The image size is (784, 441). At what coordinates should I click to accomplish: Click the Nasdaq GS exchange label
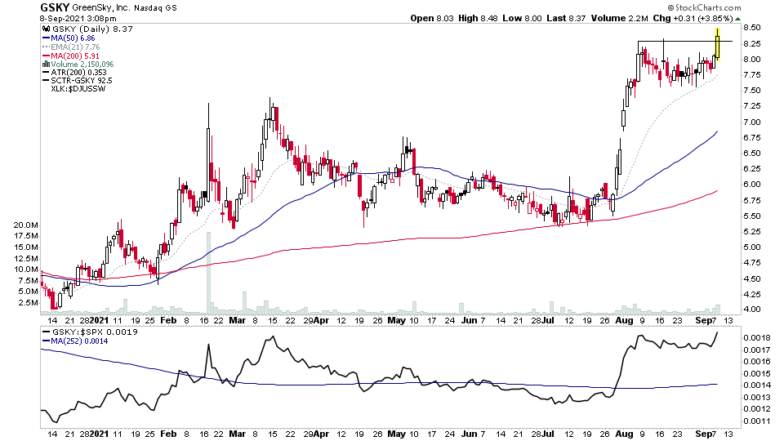pyautogui.click(x=155, y=8)
